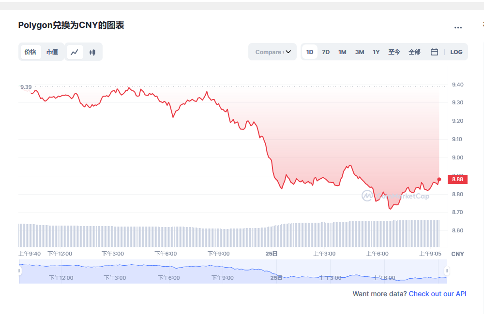
Task: Select the 1D time range
Action: (x=310, y=52)
